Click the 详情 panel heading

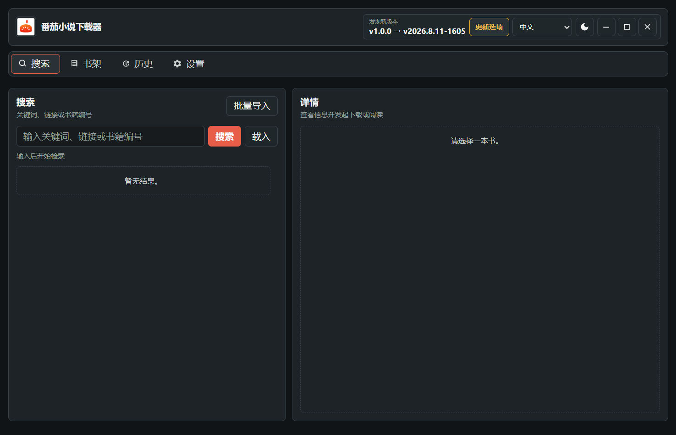(x=309, y=102)
